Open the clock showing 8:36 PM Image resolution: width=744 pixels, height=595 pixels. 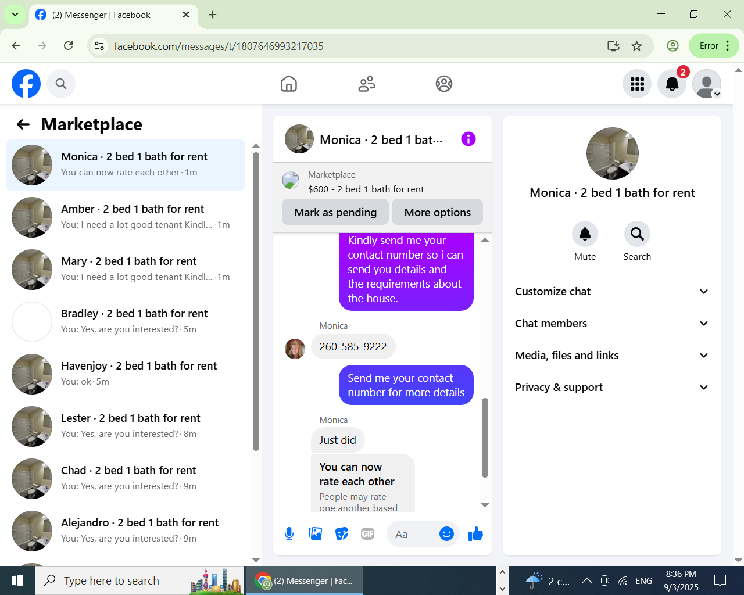[x=681, y=580]
